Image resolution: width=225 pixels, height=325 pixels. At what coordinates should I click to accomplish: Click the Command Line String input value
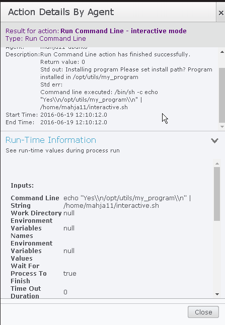point(127,202)
